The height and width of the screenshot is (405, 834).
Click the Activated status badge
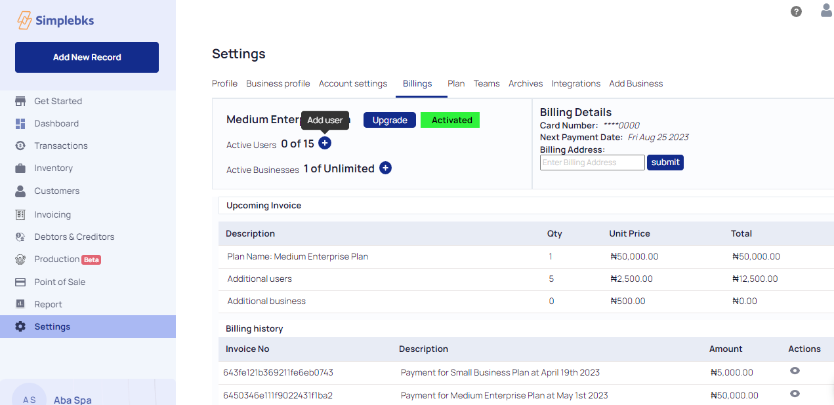[x=451, y=120]
